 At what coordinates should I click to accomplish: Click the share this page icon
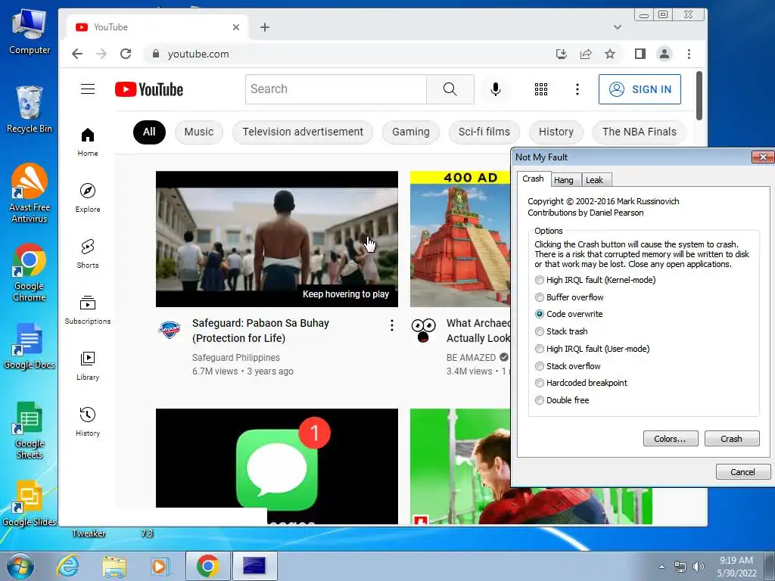click(x=586, y=54)
